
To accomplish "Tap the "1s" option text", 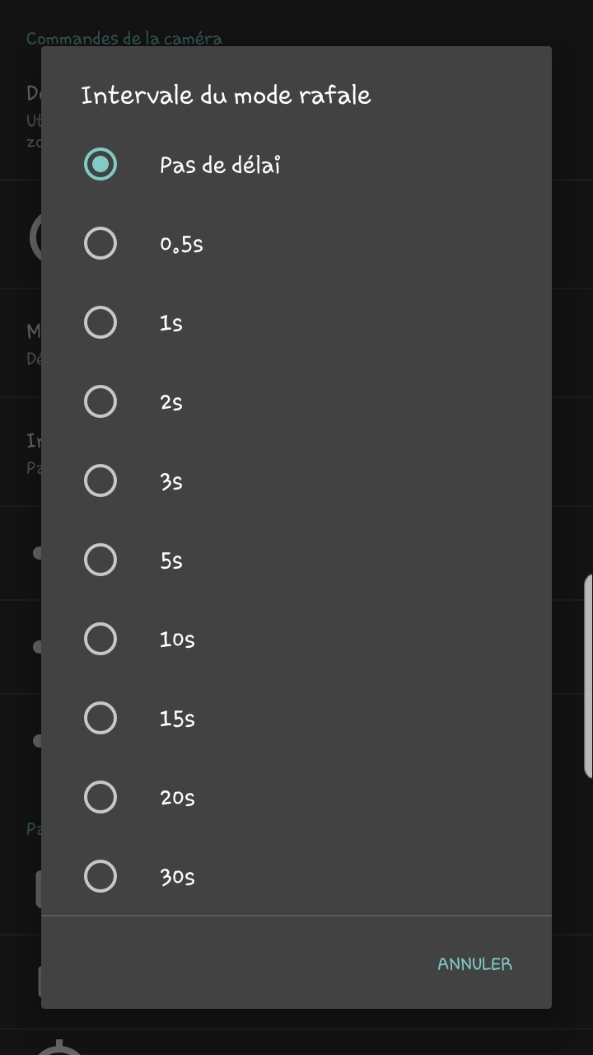I will coord(170,323).
